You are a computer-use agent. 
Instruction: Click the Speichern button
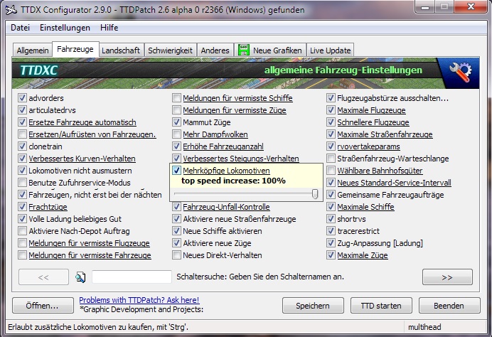click(x=313, y=306)
